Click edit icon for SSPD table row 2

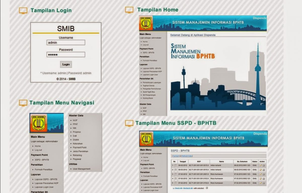(261, 170)
